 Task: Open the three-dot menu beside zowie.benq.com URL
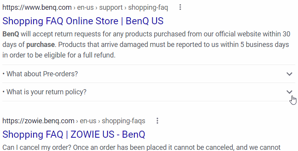click(157, 121)
